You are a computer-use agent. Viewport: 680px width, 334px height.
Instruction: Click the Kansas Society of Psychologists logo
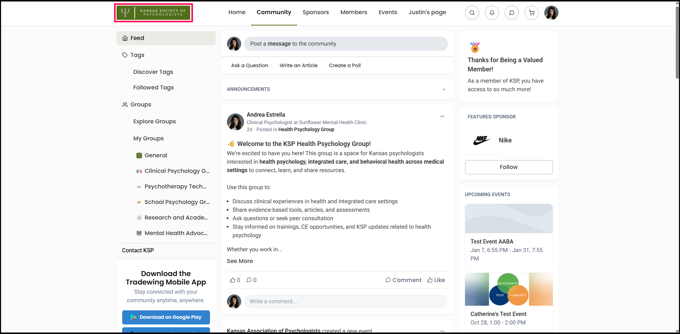pos(153,13)
